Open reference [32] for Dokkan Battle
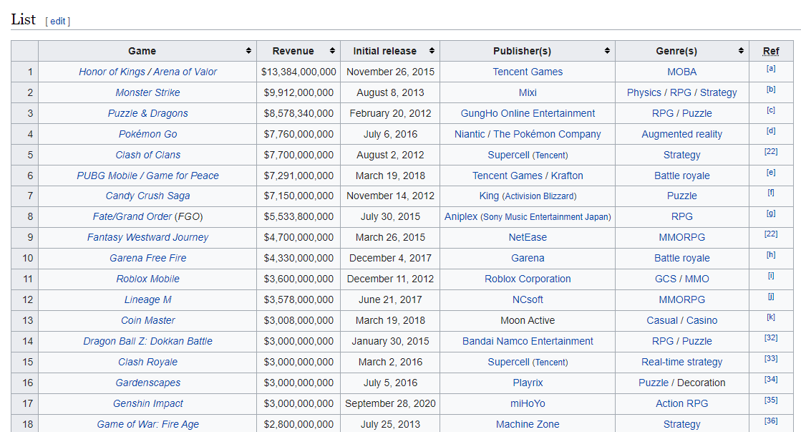 coord(771,338)
